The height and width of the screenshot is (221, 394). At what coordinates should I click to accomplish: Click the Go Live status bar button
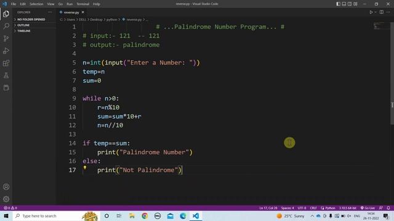tap(368, 208)
